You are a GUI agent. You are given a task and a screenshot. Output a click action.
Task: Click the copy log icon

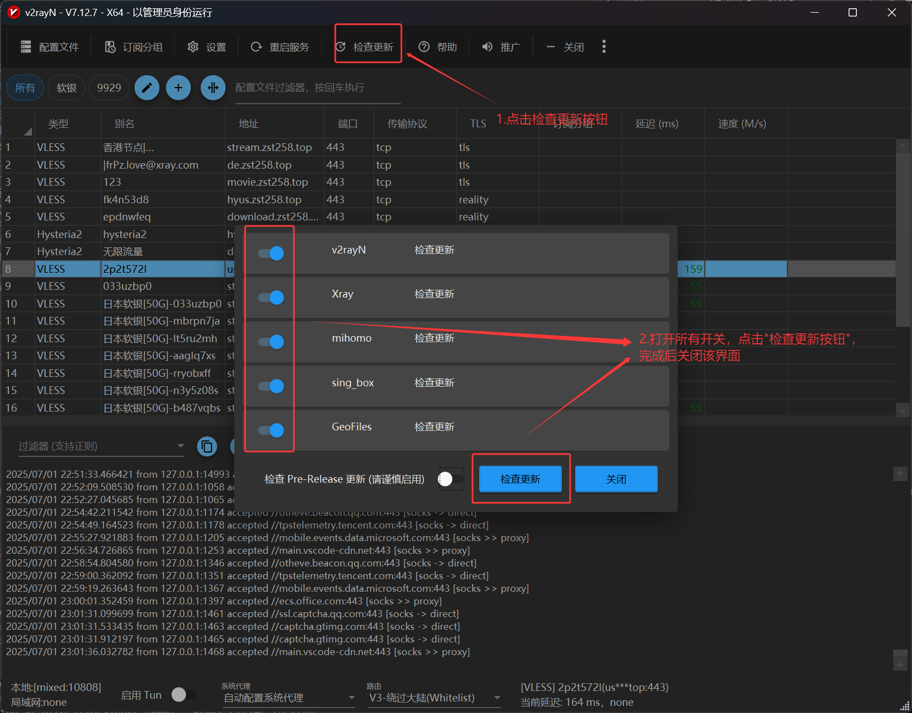coord(207,446)
